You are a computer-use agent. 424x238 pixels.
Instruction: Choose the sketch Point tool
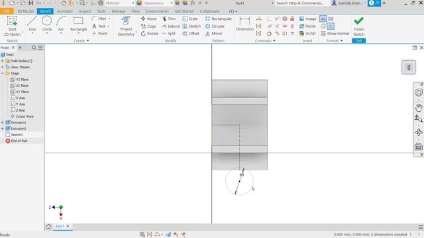[x=99, y=34]
